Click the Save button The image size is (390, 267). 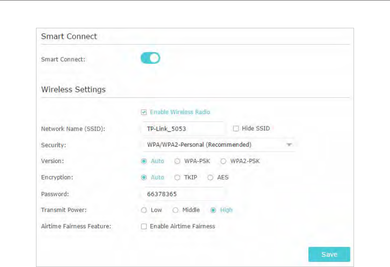[329, 254]
